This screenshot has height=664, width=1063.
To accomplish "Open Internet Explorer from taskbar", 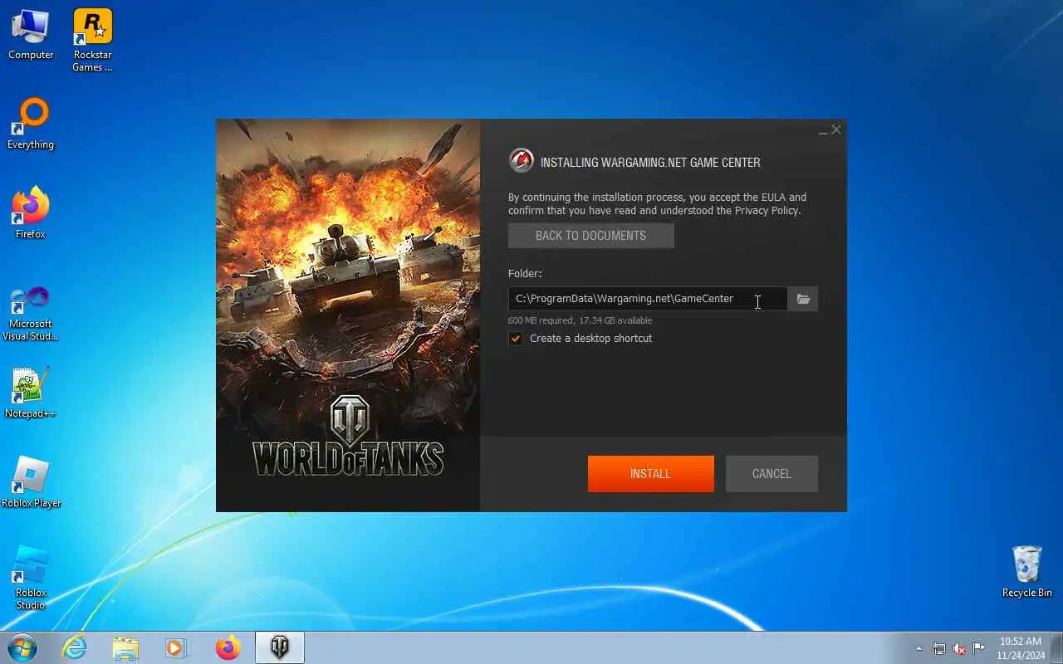I will point(75,648).
